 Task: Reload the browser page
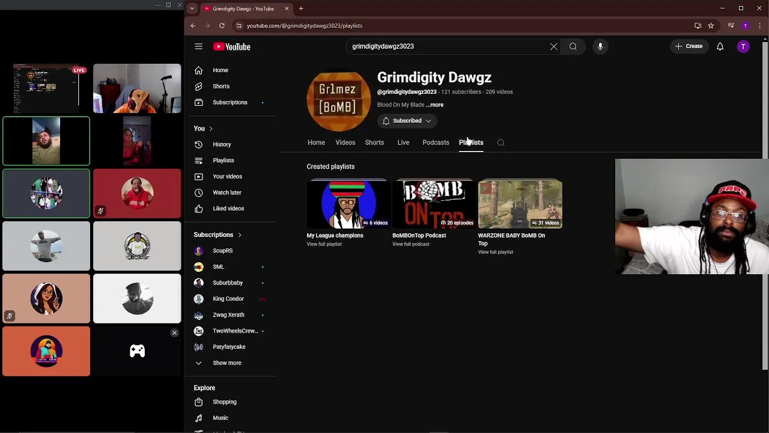coord(222,26)
